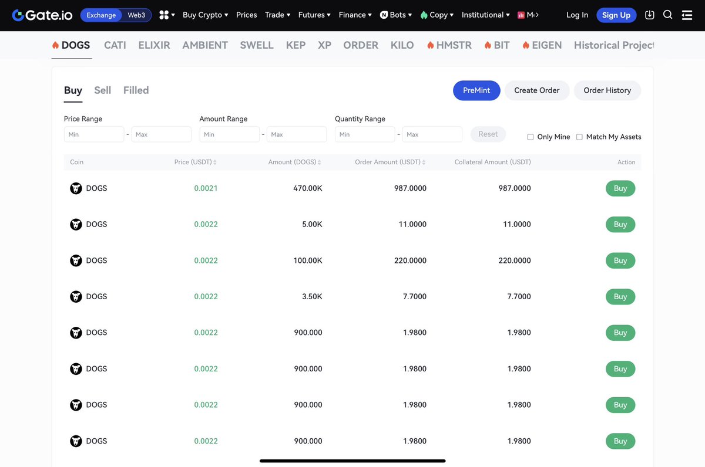The width and height of the screenshot is (705, 467).
Task: Buy the 5.00K DOGS order
Action: (x=620, y=224)
